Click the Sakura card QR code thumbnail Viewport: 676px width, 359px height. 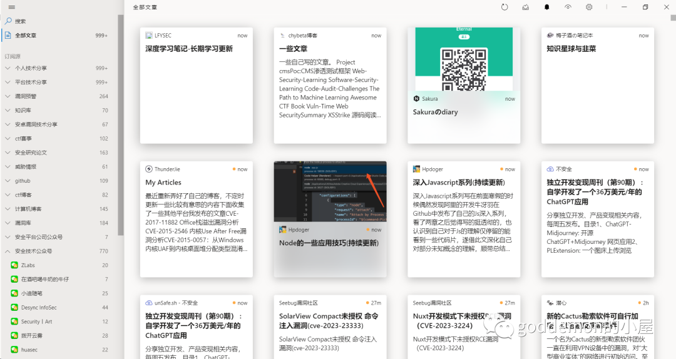point(464,59)
